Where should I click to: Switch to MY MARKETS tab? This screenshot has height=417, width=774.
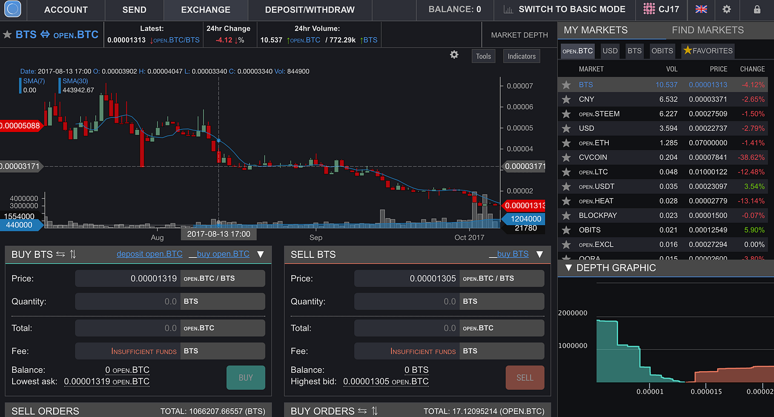595,30
